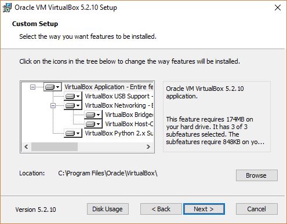Open VirtualBox Application feature drive icon dropdown

53,87
